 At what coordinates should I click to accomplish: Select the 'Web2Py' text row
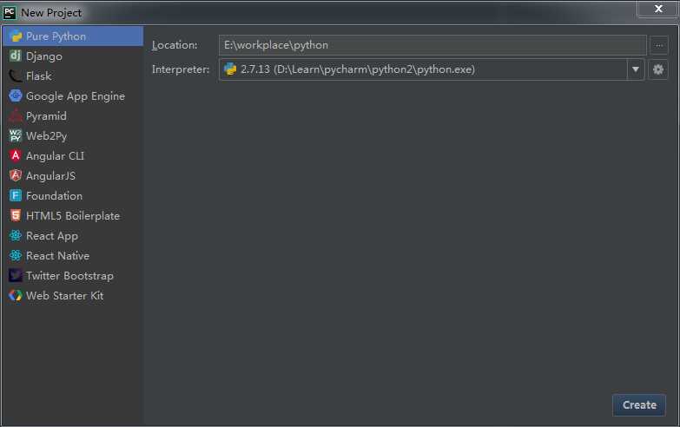[x=46, y=136]
